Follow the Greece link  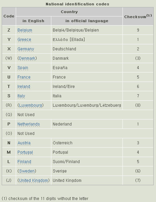pyautogui.click(x=24, y=40)
